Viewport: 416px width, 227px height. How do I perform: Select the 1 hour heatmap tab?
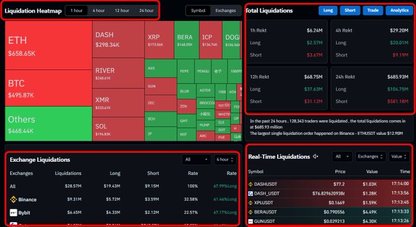coord(76,10)
